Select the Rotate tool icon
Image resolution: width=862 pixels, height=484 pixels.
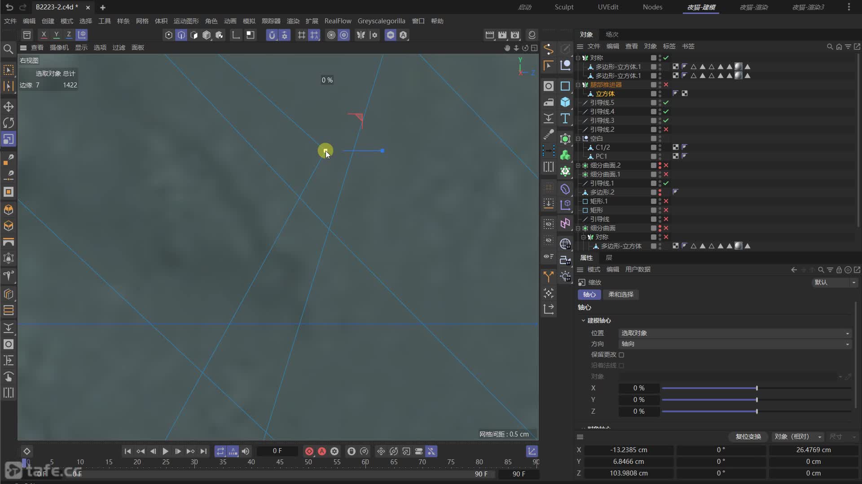click(9, 123)
